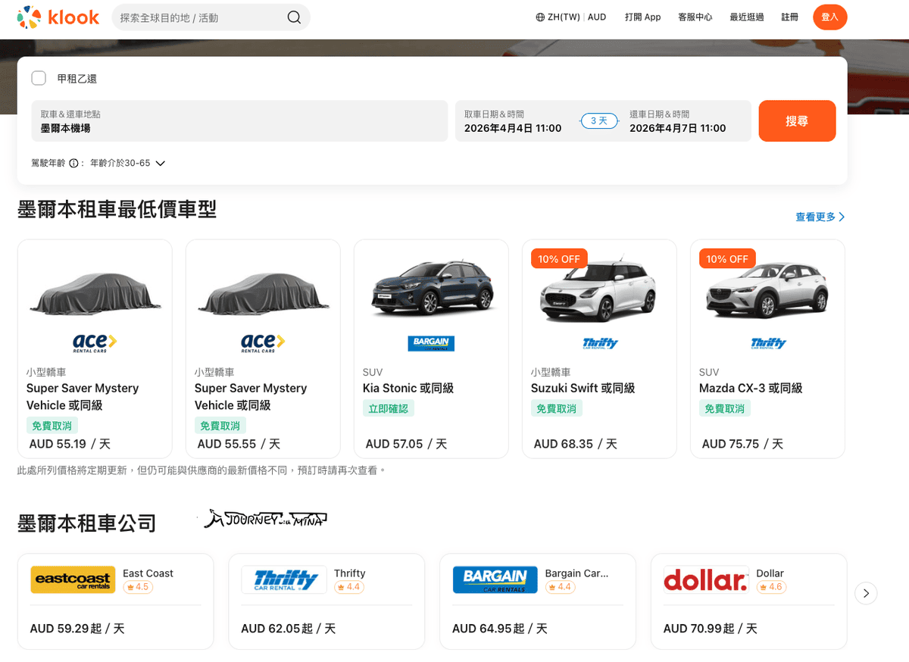Click the 取車&還車地點 墨爾本機場 field
Viewport: 909px width, 662px height.
[x=239, y=121]
